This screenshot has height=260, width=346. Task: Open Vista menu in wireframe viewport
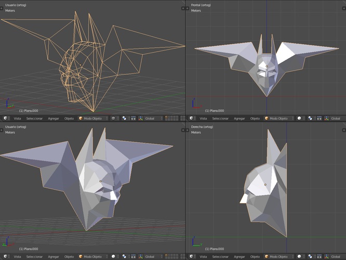(x=18, y=119)
